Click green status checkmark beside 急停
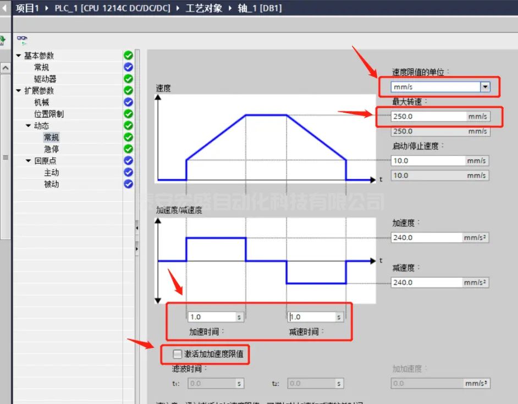Image resolution: width=518 pixels, height=404 pixels. (x=128, y=149)
